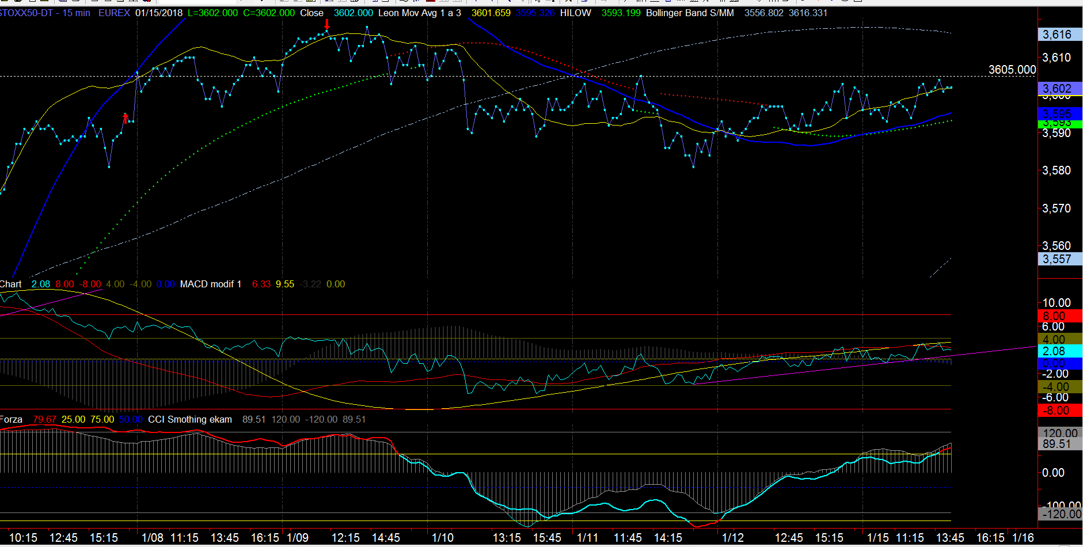Click the green 3593.199 HILOW value
The image size is (1083, 547).
[621, 13]
